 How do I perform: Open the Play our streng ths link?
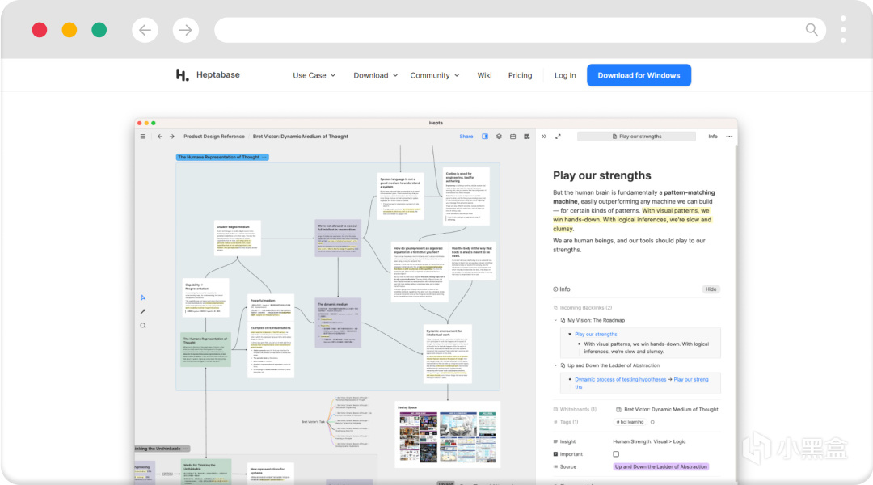691,379
